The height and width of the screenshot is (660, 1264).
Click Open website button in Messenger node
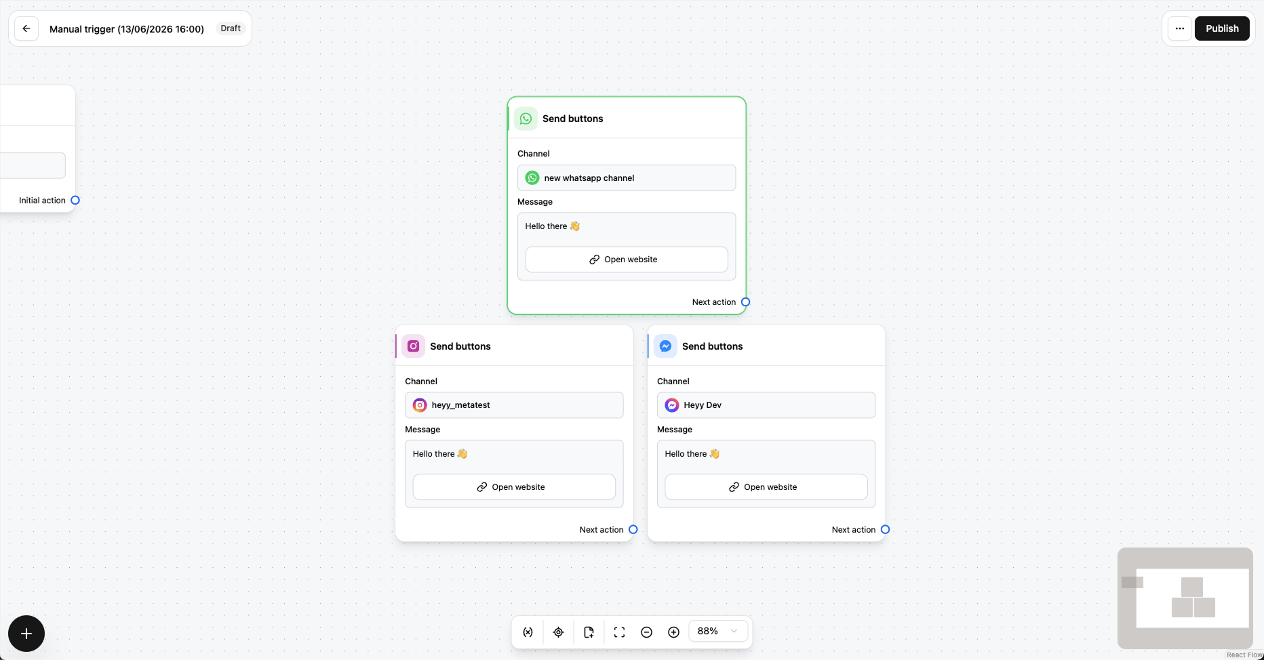(x=766, y=487)
